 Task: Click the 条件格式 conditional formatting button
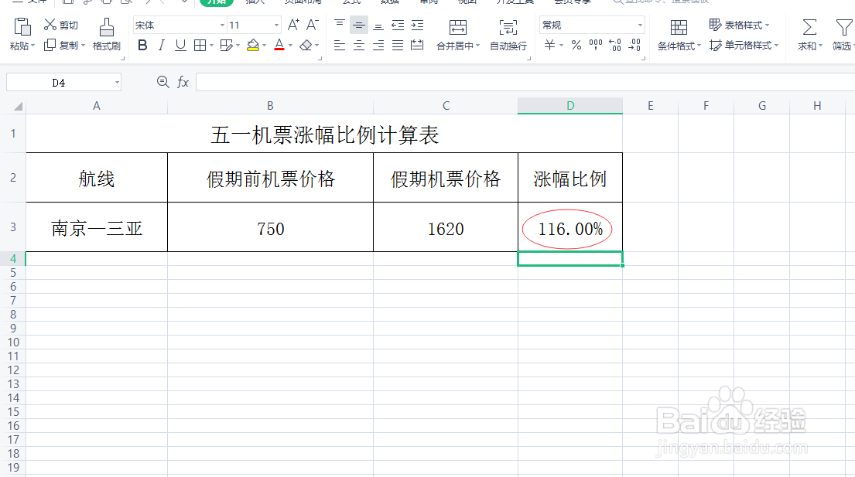[678, 35]
